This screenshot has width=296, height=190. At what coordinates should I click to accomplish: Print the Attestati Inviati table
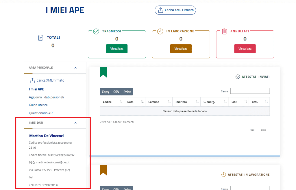pos(127,92)
